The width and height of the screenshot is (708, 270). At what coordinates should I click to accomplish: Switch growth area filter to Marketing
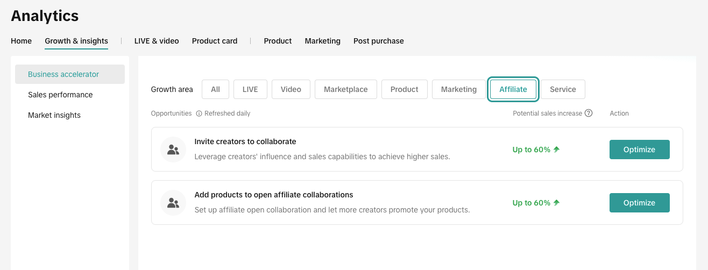coord(458,89)
